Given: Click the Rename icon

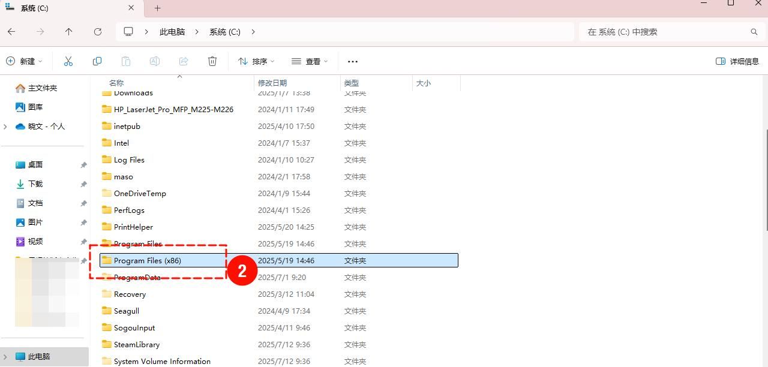Looking at the screenshot, I should point(155,61).
